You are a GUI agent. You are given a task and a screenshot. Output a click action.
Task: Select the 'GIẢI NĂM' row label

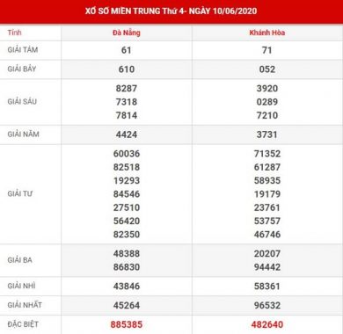23,134
